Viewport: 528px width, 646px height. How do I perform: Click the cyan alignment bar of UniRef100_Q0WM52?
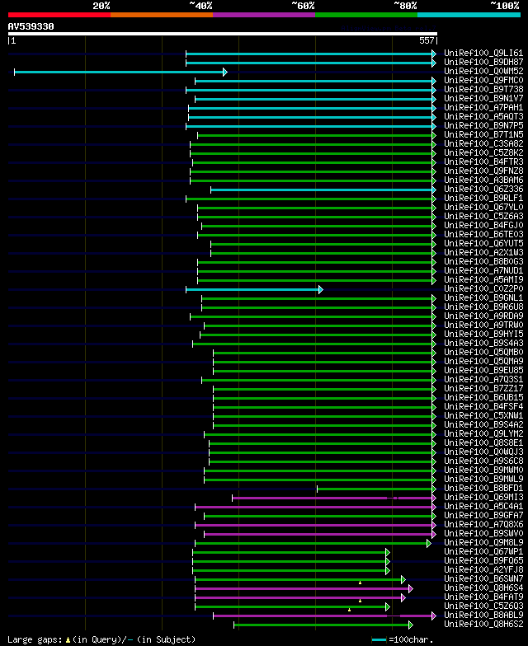pos(119,73)
